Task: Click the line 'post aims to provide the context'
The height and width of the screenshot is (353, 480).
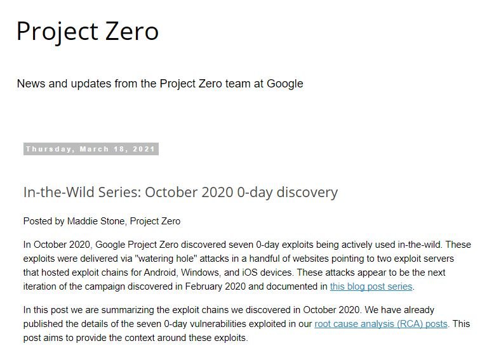Action: point(135,338)
